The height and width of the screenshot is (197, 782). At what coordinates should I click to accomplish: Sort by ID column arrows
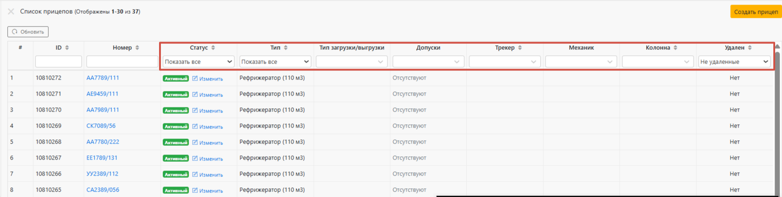pyautogui.click(x=67, y=48)
